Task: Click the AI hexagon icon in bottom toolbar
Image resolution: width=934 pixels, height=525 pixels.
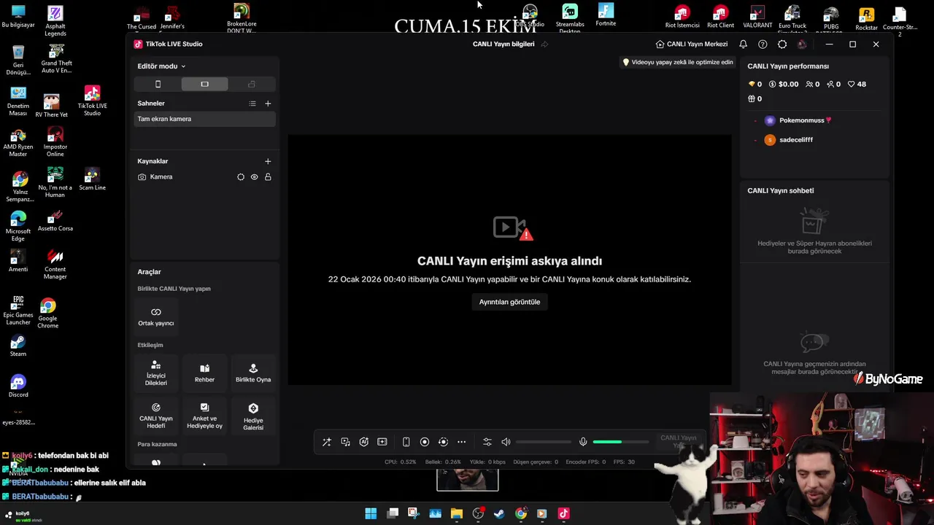Action: 363,442
